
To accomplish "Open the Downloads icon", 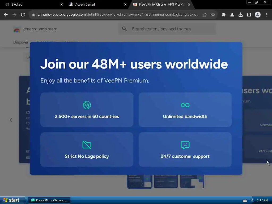I will point(241,15).
